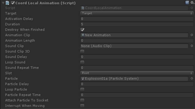Viewport: 195px width, 109px height.
Task: Open the Target dropdown
Action: [x=137, y=13]
